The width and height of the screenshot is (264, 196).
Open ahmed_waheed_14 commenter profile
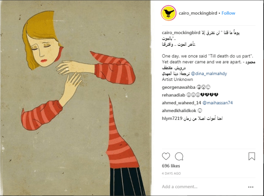(182, 103)
